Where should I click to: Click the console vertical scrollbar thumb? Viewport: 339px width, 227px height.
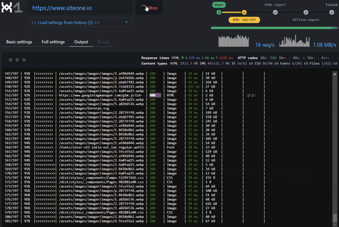335,218
